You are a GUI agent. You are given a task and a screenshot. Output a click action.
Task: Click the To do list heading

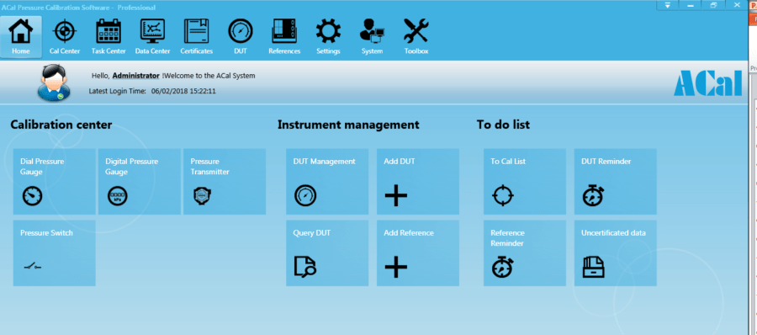[503, 125]
